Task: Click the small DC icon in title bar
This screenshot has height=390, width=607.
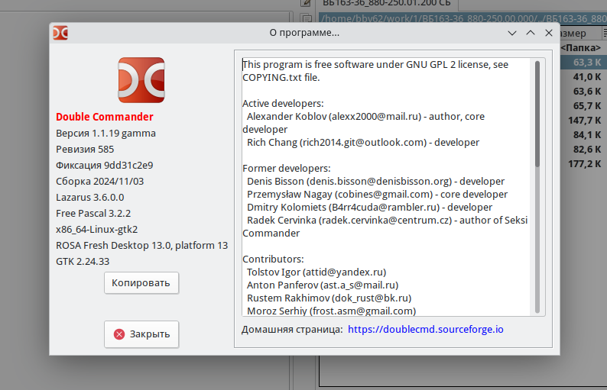Action: click(x=60, y=33)
